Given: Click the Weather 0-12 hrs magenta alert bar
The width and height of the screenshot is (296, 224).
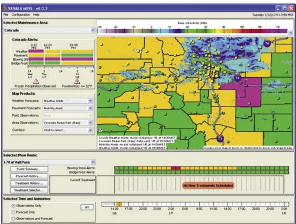Looking at the screenshot, I should coord(36,51).
